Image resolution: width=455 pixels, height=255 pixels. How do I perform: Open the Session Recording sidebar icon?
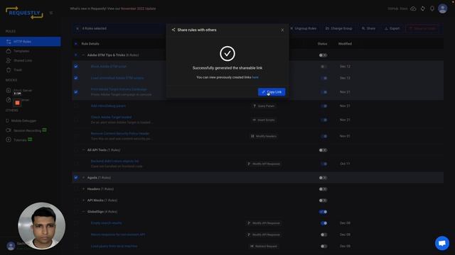click(x=9, y=130)
